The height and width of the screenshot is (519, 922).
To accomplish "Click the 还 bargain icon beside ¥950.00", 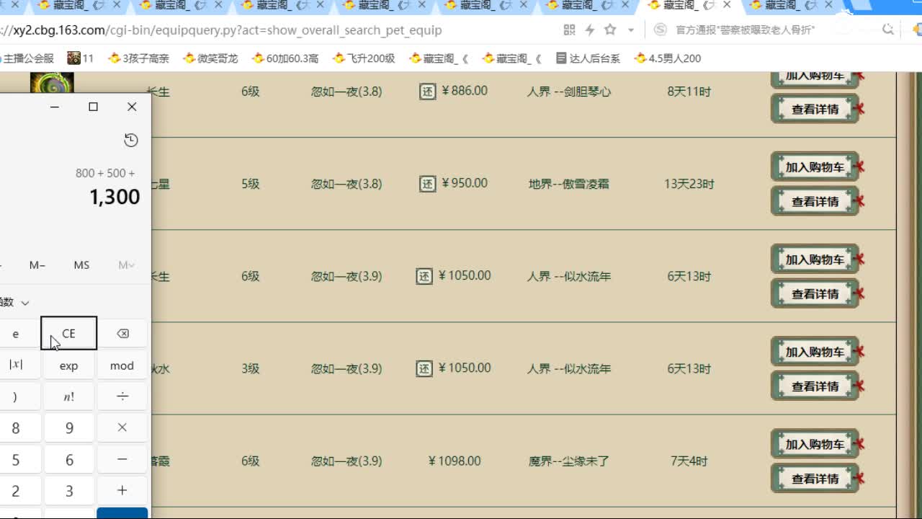I will (428, 184).
